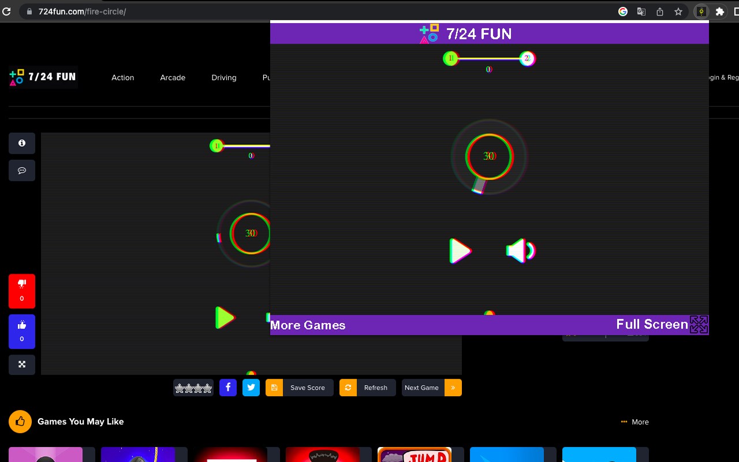Click the Save Score floppy disk icon
Screen dimensions: 739x462
pyautogui.click(x=274, y=388)
